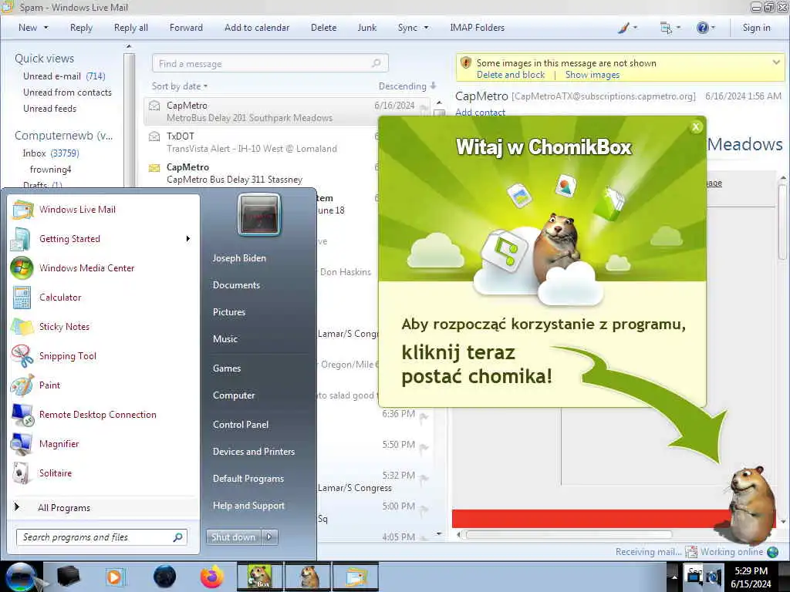Click Search programs and files box
790x592 pixels.
(x=102, y=537)
